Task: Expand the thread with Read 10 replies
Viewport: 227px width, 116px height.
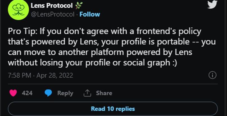Action: pos(113,109)
